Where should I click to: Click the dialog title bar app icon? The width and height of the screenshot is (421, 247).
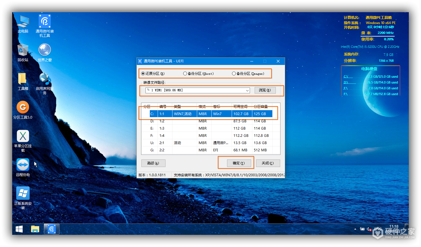point(140,61)
